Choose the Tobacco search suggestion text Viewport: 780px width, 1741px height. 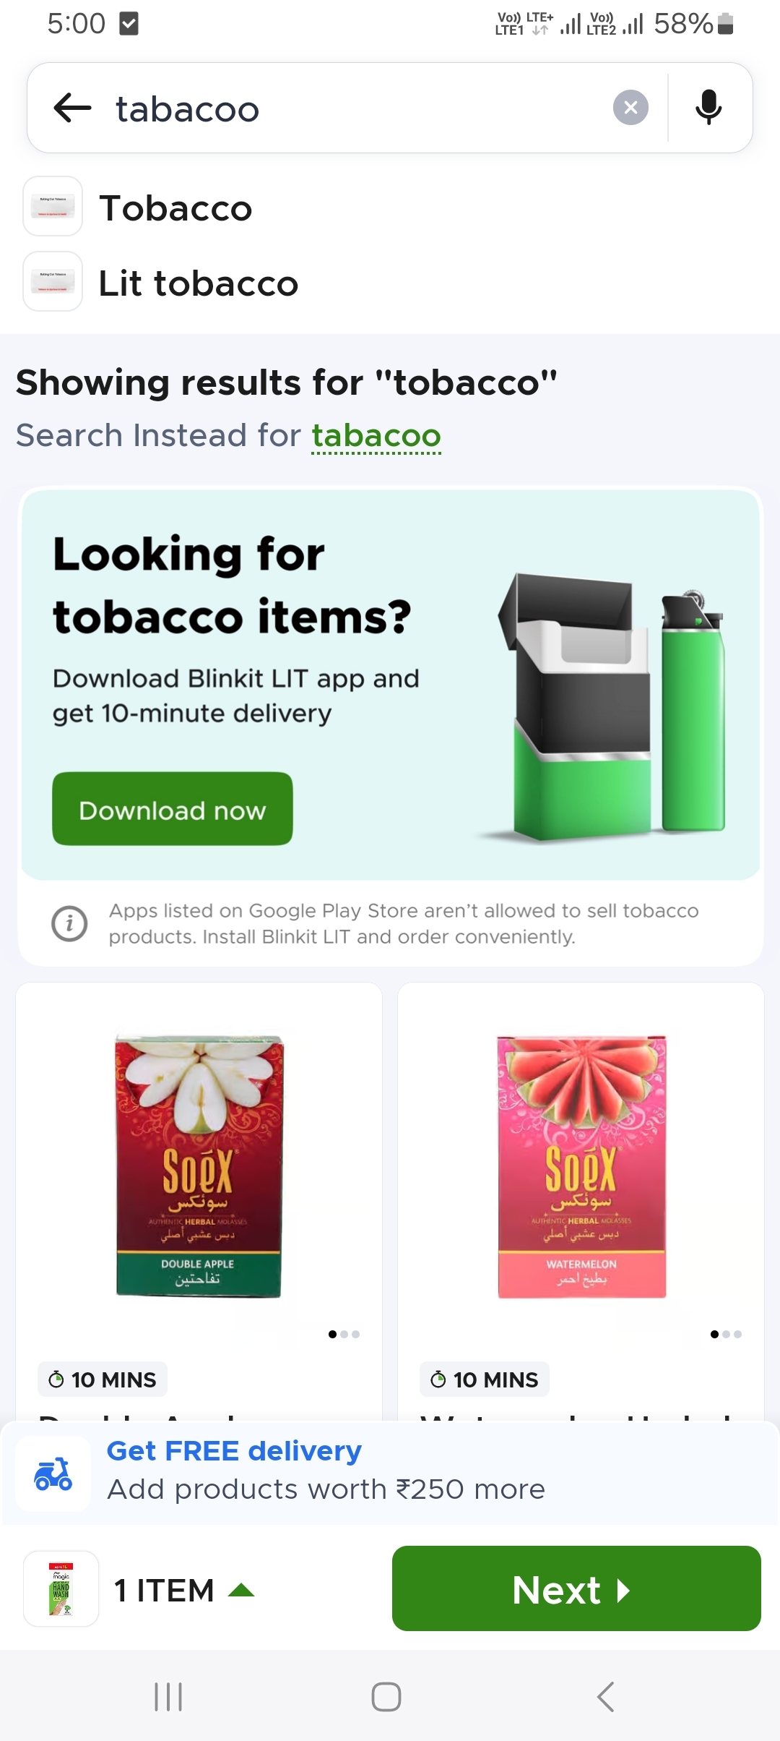pyautogui.click(x=175, y=208)
